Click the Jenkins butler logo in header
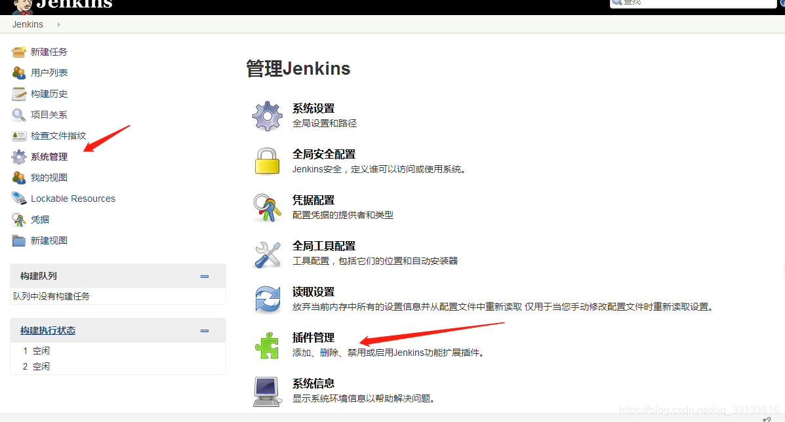Screen dimensions: 785x422 coord(22,7)
